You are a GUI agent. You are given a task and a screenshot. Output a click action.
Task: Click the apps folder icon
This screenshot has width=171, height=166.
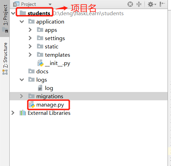pyautogui.click(x=40, y=29)
